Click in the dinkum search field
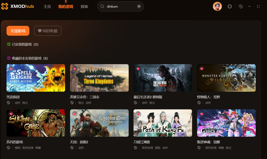Viewport: 267px width, 159px height. (x=120, y=7)
